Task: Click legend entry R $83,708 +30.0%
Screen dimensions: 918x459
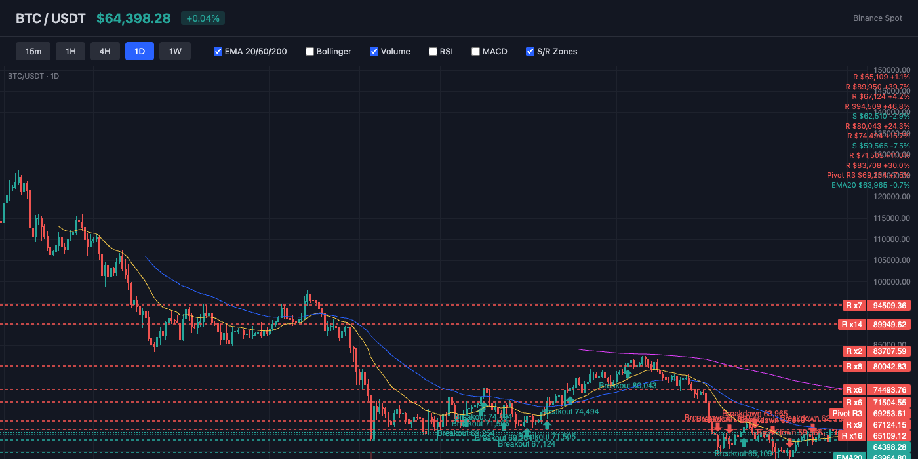Action: [x=877, y=165]
